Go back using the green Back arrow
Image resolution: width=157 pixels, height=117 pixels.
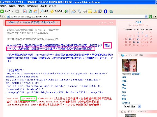pos(2,11)
